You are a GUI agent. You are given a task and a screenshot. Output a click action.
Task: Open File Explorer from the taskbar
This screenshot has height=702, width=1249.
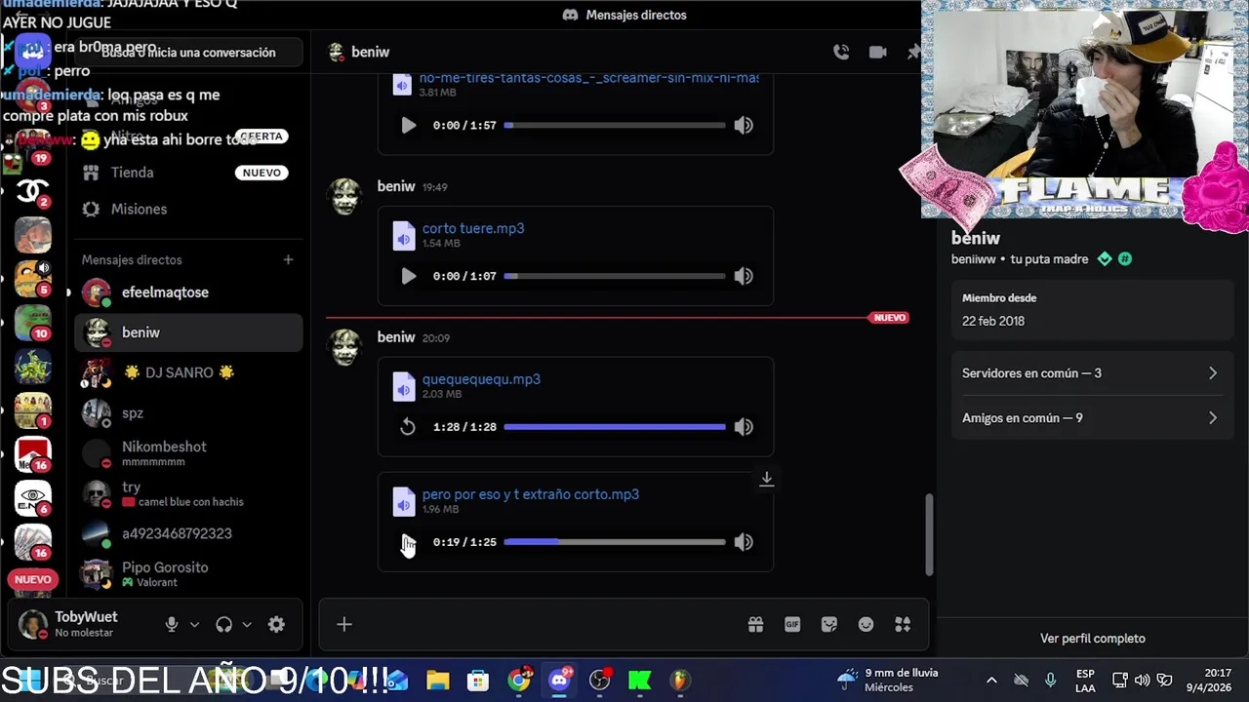coord(438,680)
